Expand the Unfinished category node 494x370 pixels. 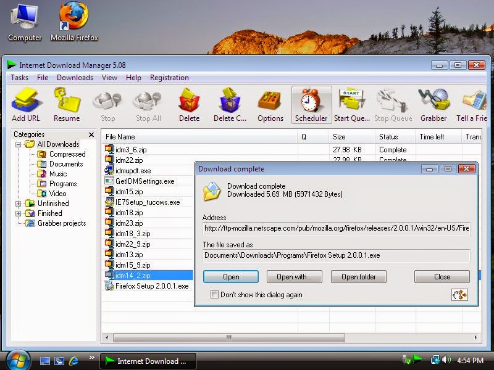click(x=19, y=203)
